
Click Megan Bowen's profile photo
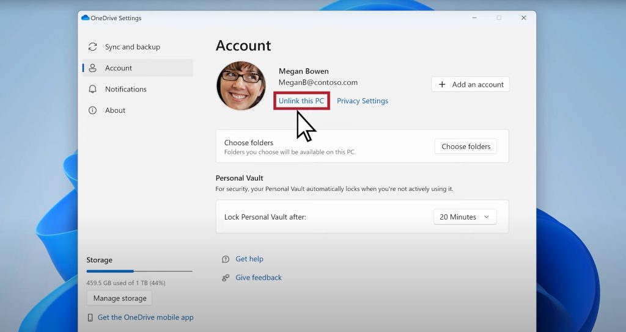[x=241, y=85]
